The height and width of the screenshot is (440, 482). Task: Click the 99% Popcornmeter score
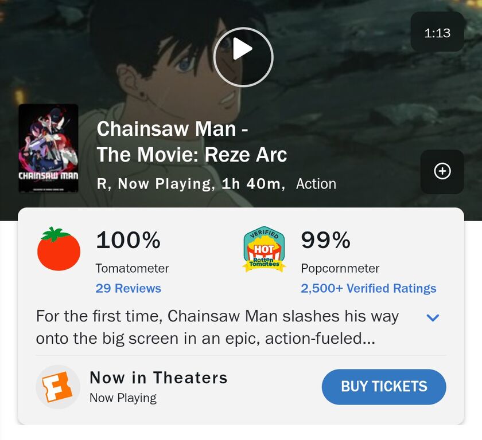tap(325, 241)
